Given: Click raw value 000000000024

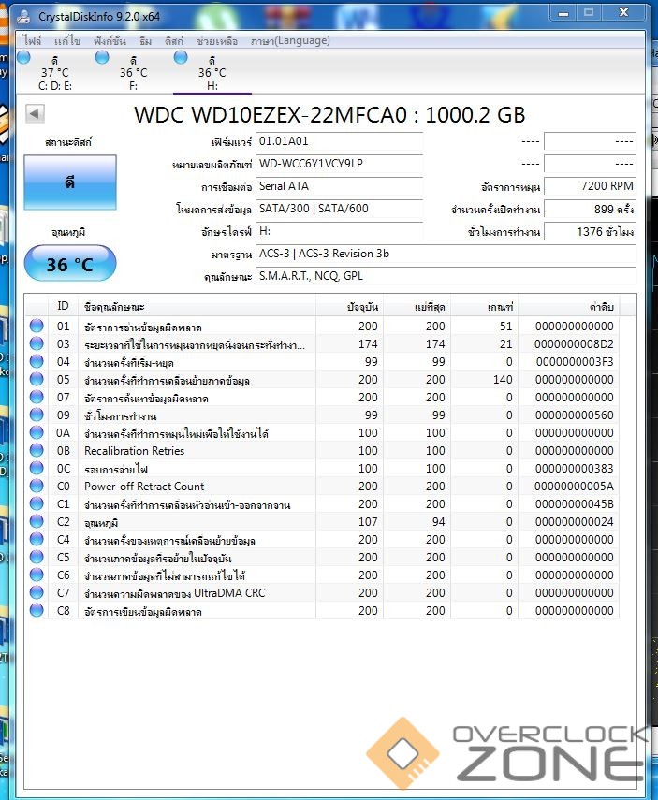Looking at the screenshot, I should 575,522.
